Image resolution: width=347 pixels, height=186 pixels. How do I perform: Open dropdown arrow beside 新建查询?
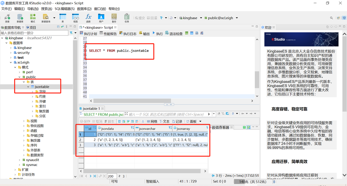54,18
